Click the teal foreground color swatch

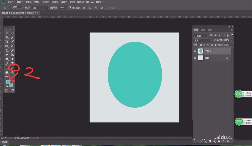[x=8, y=82]
